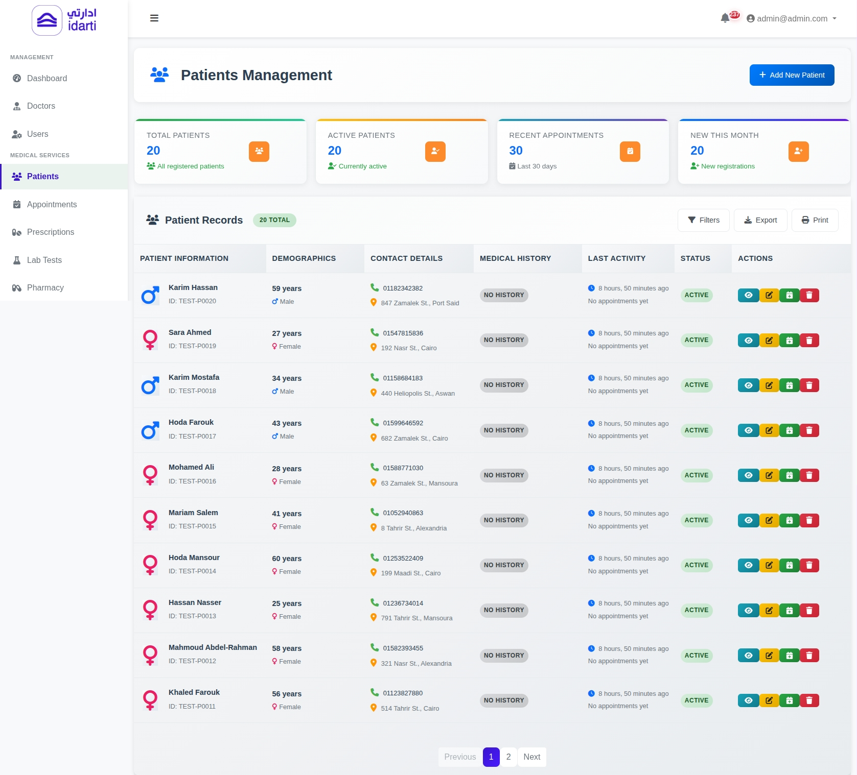857x775 pixels.
Task: Open the notifications bell icon
Action: tap(725, 18)
